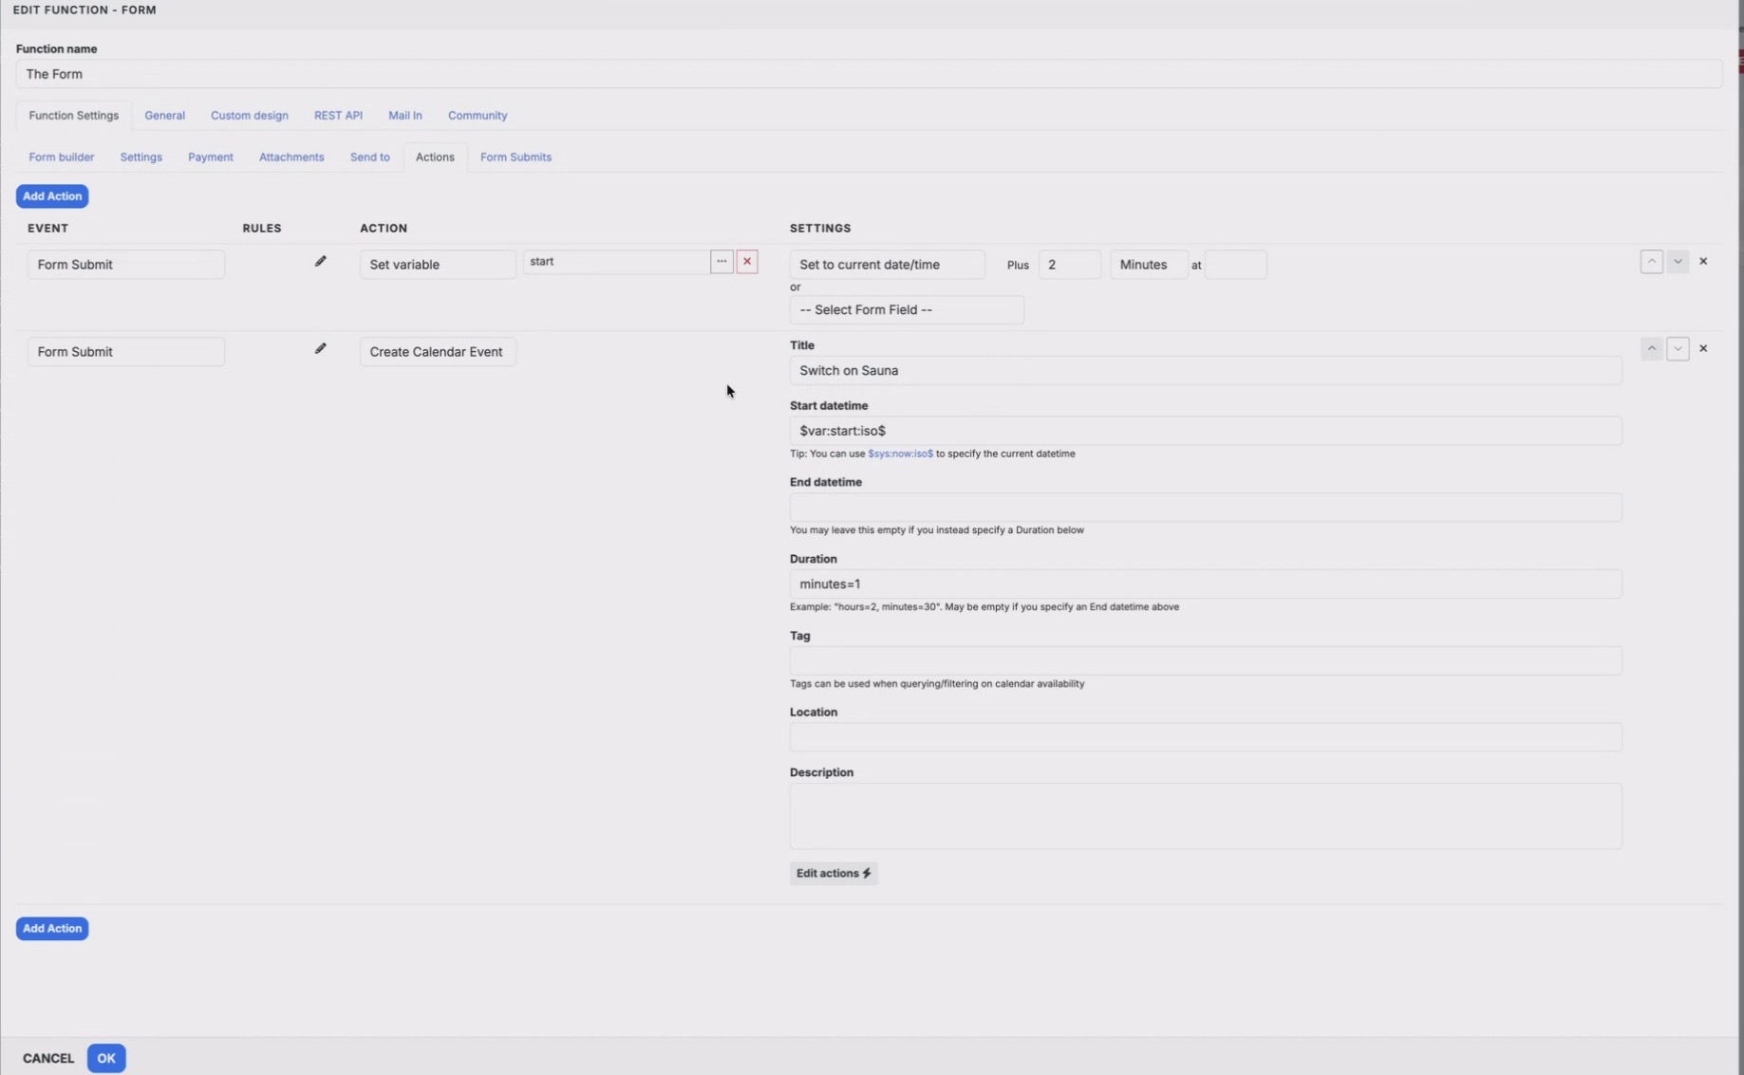The width and height of the screenshot is (1744, 1075).
Task: Delete the Set variable action row
Action: point(1703,262)
